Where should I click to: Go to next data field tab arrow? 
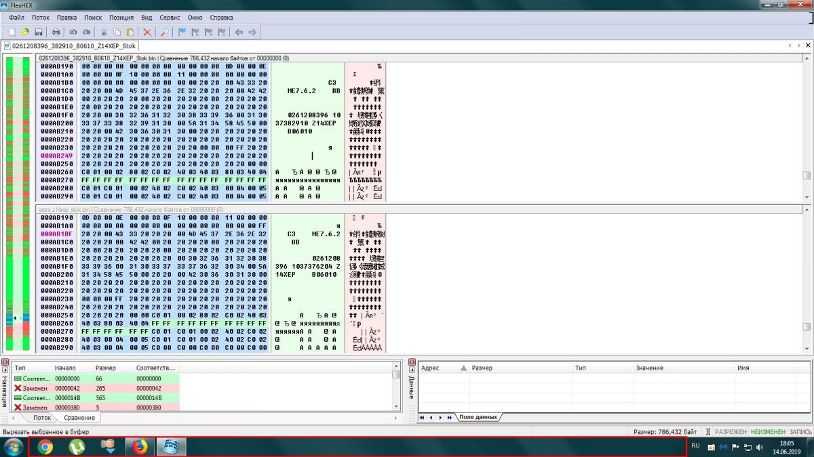pos(440,417)
